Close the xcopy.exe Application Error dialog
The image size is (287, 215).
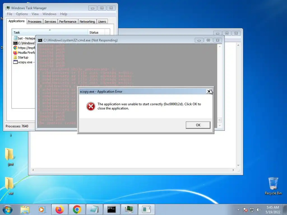tap(209, 91)
